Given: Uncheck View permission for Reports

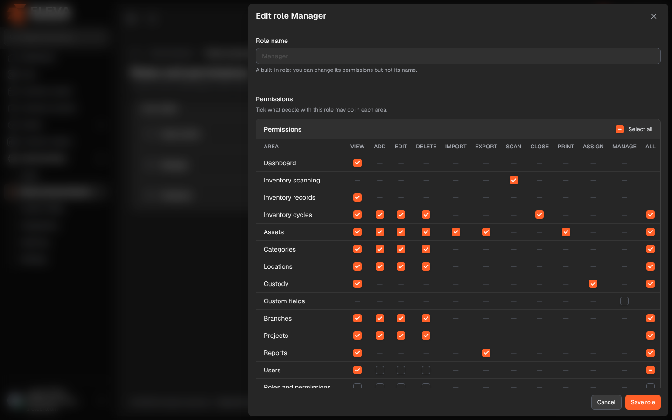Looking at the screenshot, I should [x=357, y=353].
